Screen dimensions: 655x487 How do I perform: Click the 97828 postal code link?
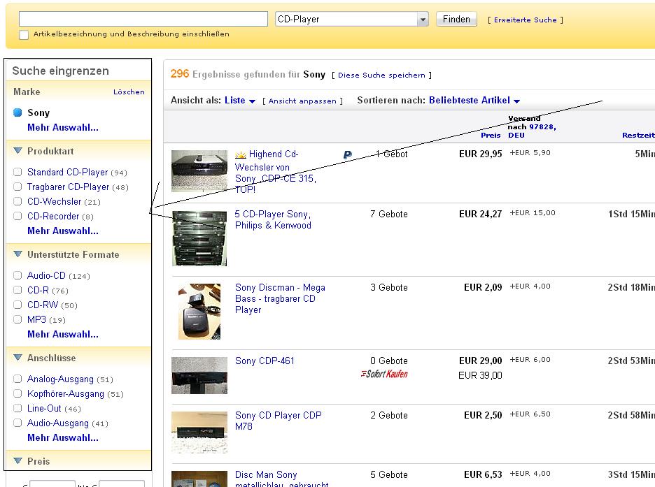click(x=542, y=126)
